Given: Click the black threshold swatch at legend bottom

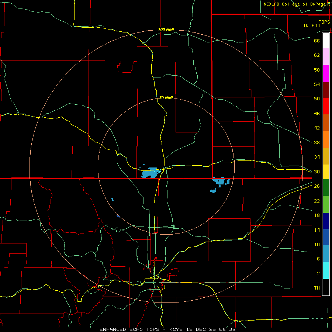Looking at the screenshot, I should click(x=326, y=287).
